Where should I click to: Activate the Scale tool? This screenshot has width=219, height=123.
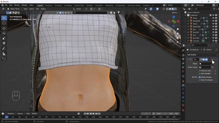[x=4, y=38]
